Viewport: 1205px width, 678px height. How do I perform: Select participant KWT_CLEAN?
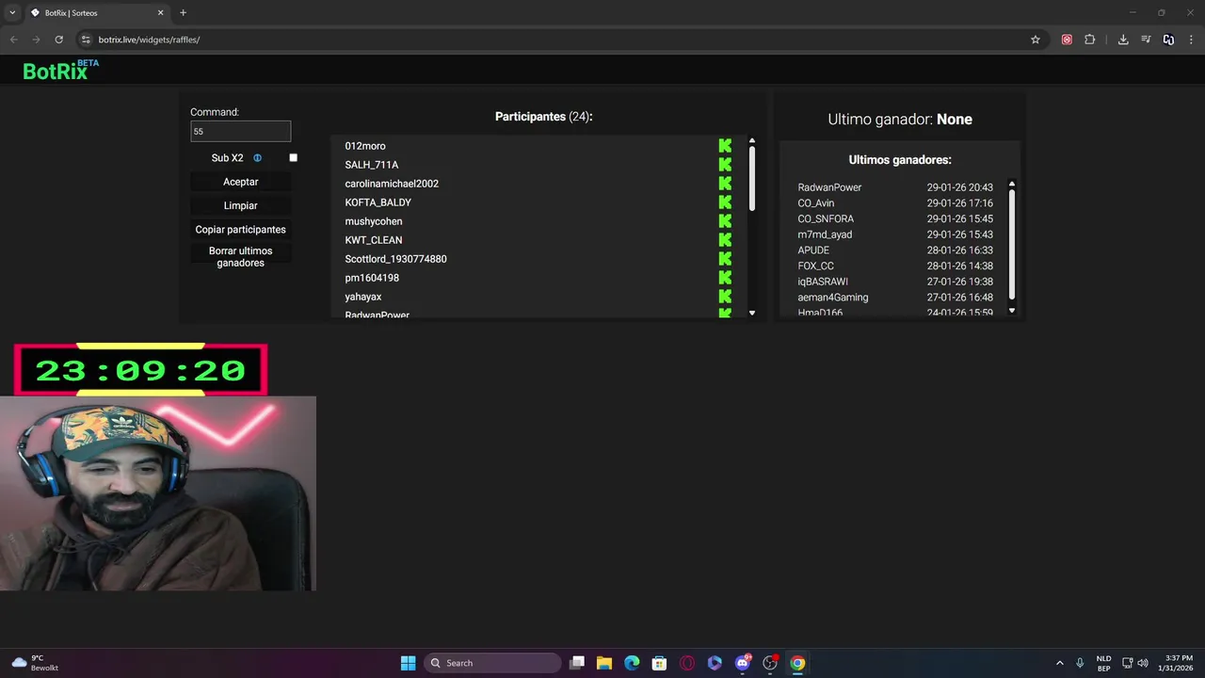[374, 240]
